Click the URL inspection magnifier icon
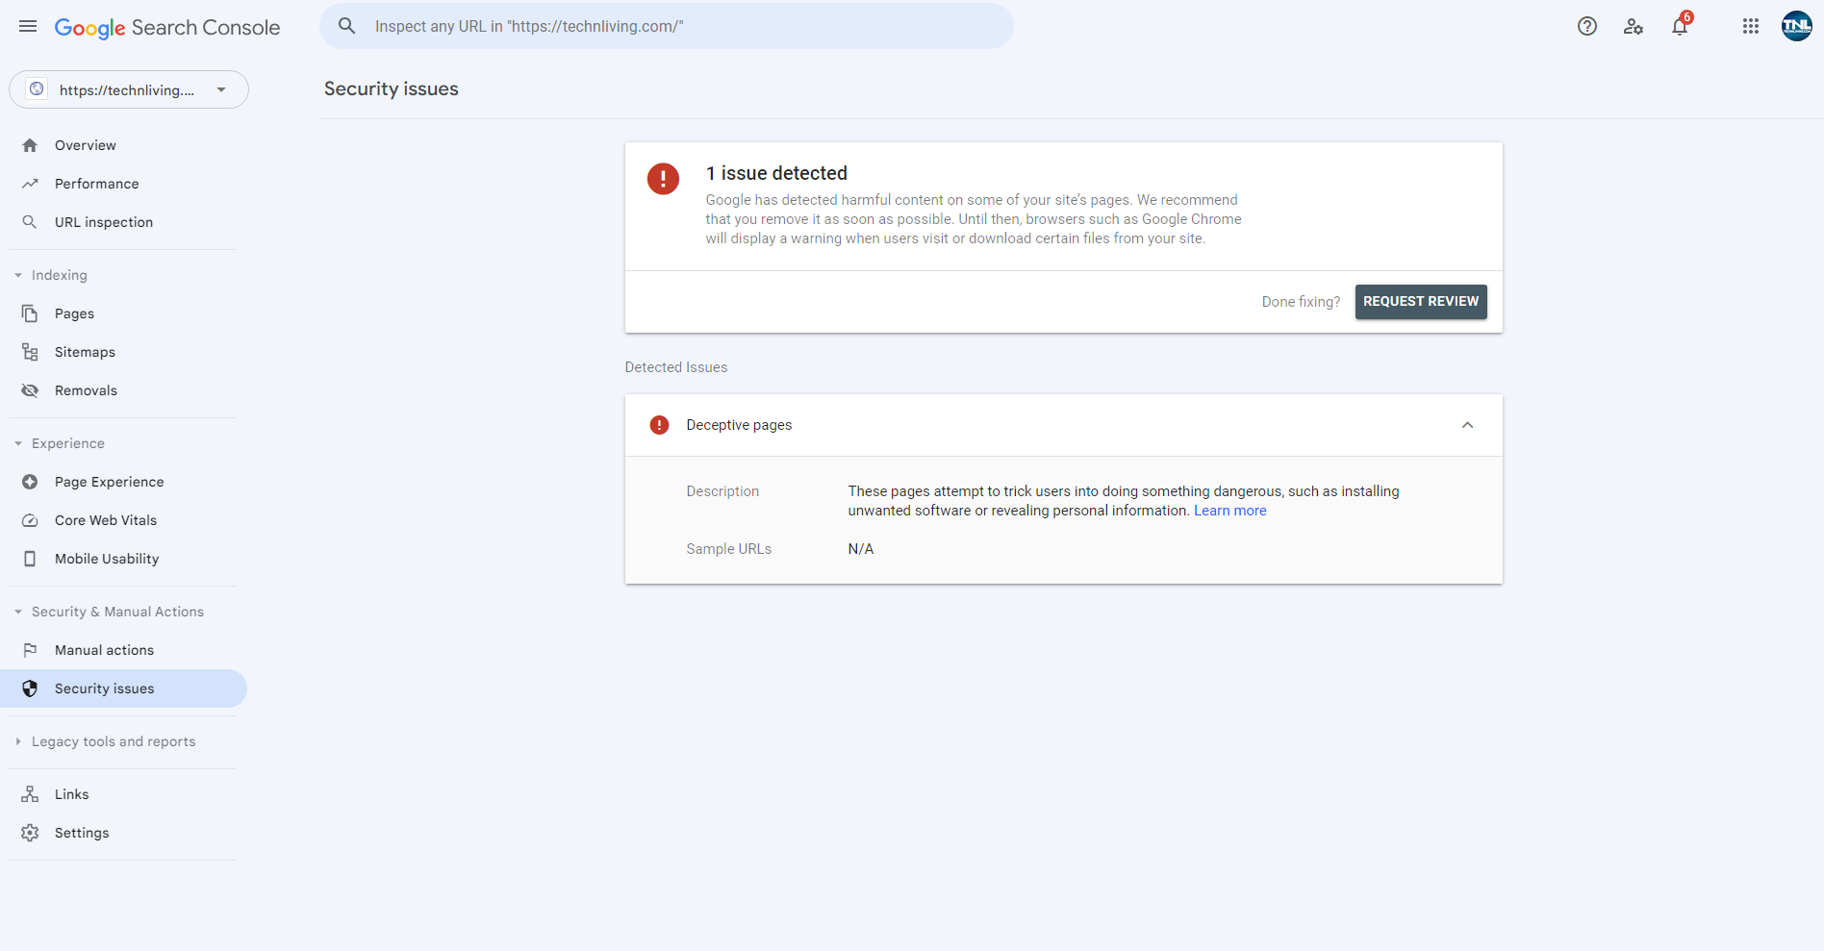 (x=30, y=222)
